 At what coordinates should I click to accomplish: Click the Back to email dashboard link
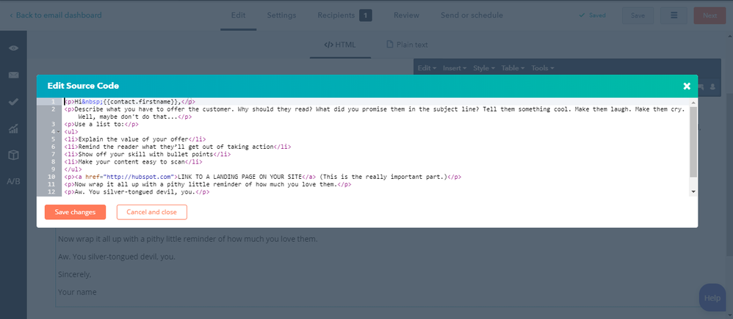pos(55,15)
